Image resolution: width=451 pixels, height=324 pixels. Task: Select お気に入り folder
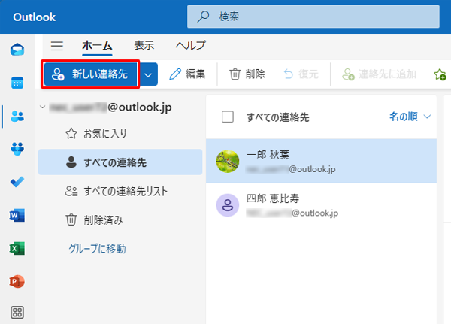pos(120,134)
